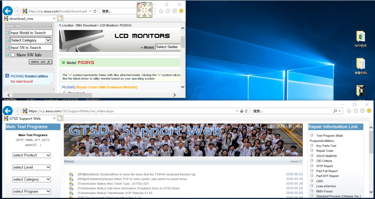Click the arrow bullet beside CMS
This screenshot has height=199, width=375.
(x=312, y=181)
